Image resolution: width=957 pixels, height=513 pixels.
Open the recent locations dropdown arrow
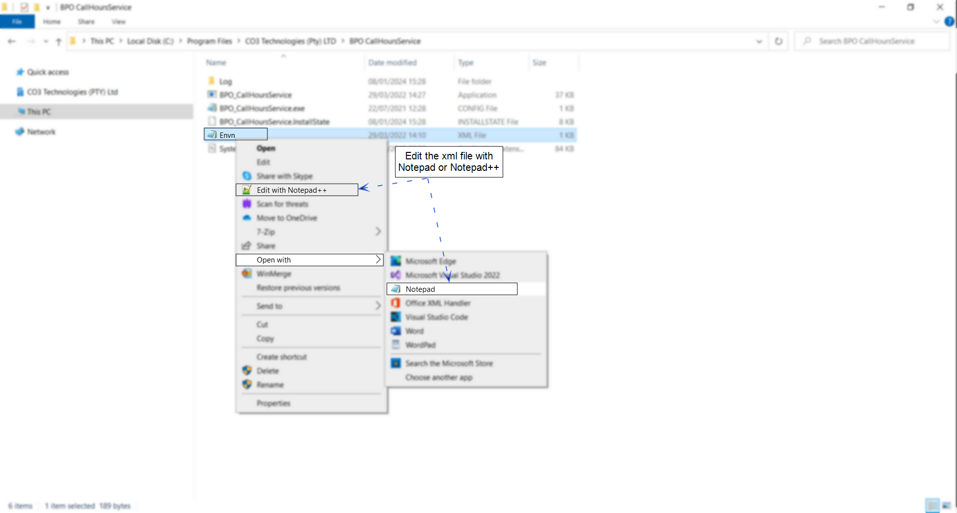[46, 41]
